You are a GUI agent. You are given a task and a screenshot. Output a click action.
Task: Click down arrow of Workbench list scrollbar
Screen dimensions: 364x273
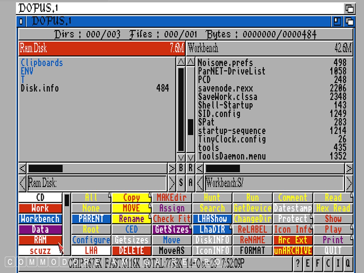[x=190, y=158]
